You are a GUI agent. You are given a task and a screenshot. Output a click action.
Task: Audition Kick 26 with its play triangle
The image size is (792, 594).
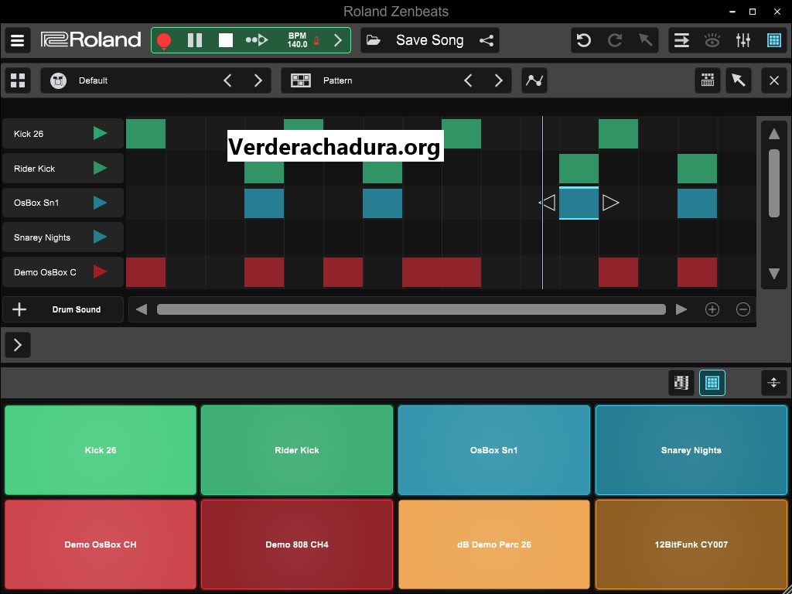[x=101, y=133]
